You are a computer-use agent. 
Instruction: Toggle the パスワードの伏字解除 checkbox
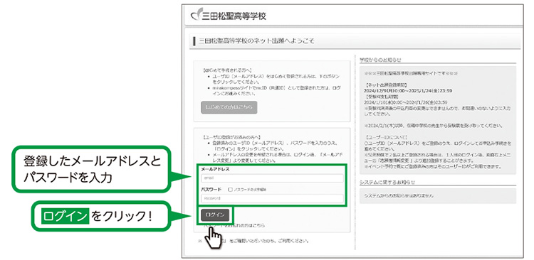tap(230, 190)
